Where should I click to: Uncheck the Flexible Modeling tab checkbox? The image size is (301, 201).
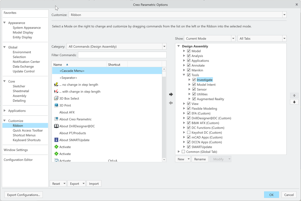pyautogui.click(x=189, y=108)
